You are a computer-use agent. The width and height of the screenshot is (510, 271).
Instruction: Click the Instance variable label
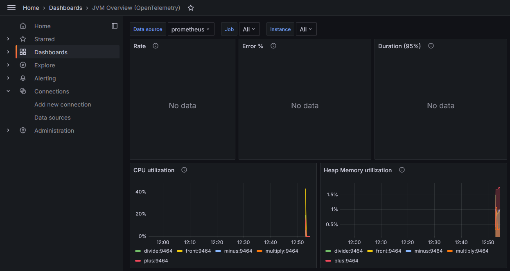click(x=280, y=29)
